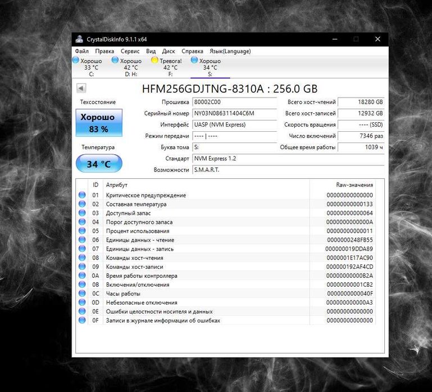
Task: Open the Файл menu
Action: click(82, 51)
